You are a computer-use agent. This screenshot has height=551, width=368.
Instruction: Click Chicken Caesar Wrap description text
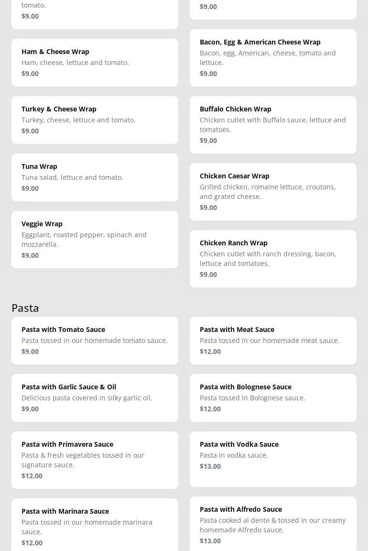(x=268, y=192)
